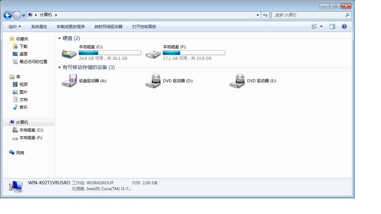Screen dimensions: 381x214
Task: Select the 本地磁盘 (C:) drive icon
Action: (x=69, y=54)
